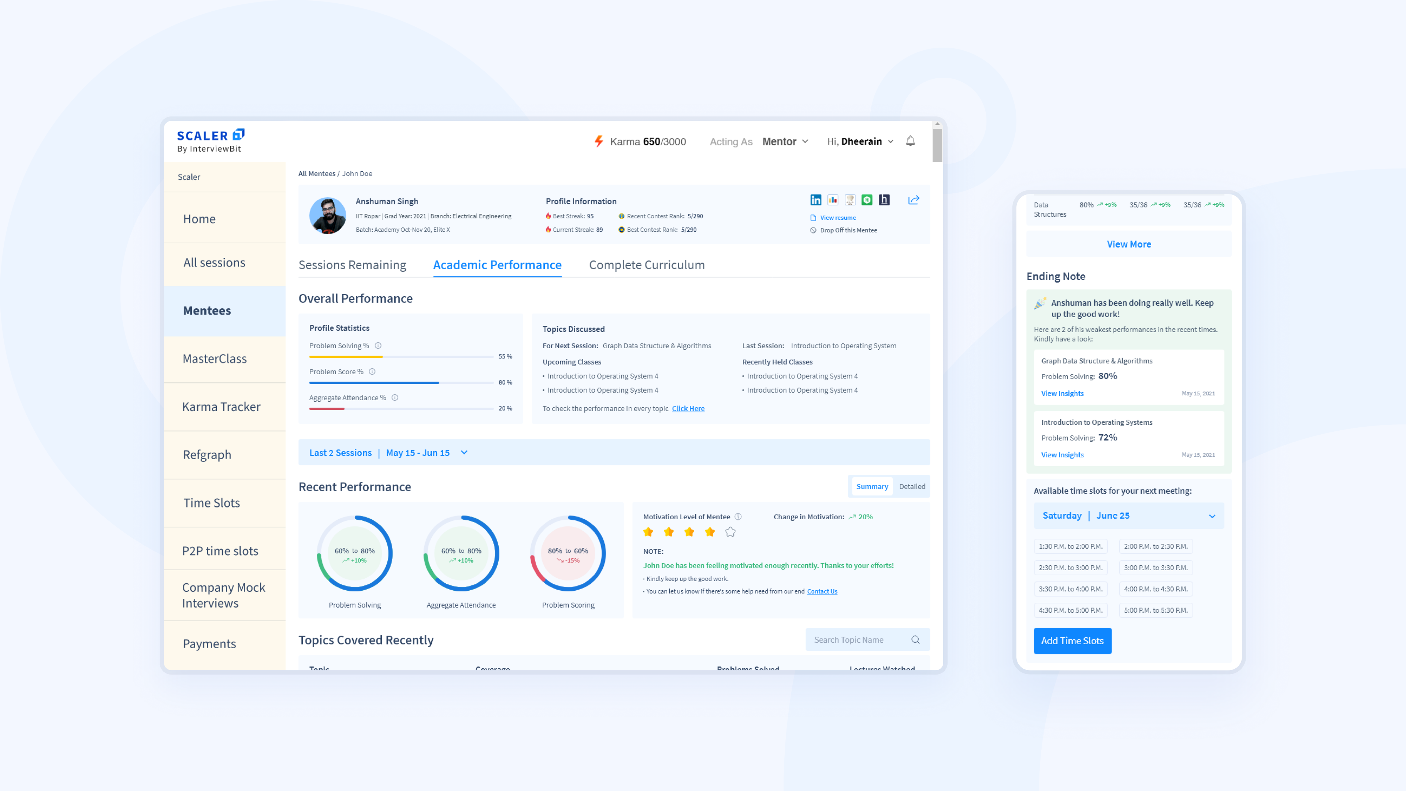Click the info icon beside Problem Score %
This screenshot has width=1406, height=791.
coord(372,372)
